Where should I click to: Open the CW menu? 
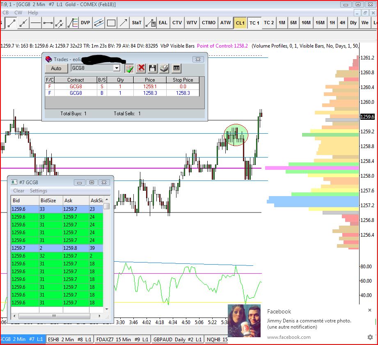click(18, 13)
